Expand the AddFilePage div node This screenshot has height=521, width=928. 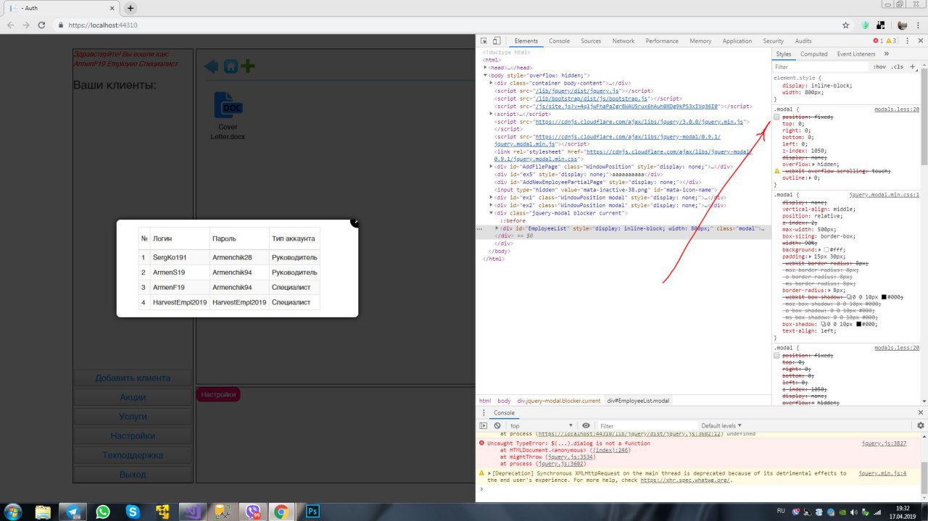(x=492, y=167)
